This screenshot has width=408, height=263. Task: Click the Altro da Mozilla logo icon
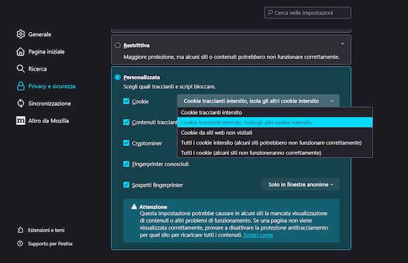(x=21, y=121)
